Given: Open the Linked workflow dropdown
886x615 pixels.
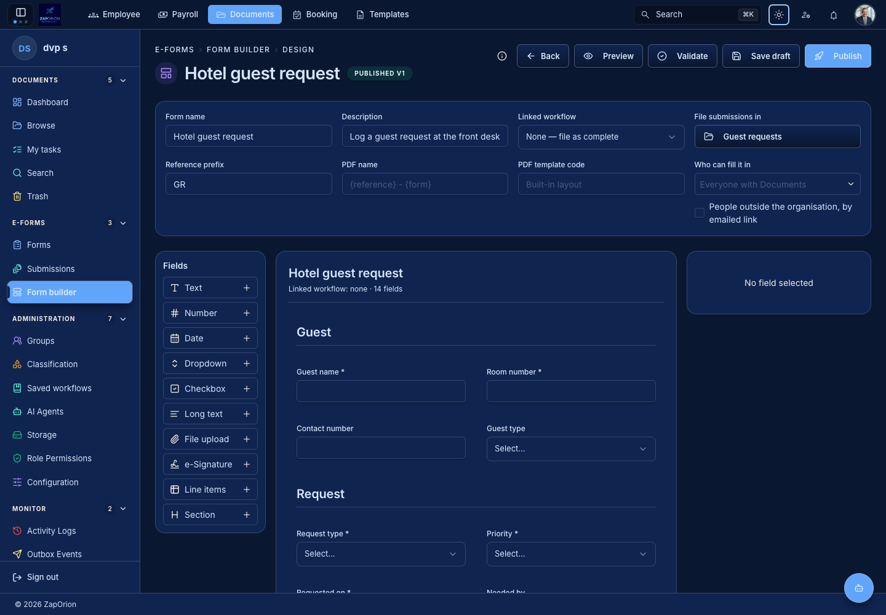Looking at the screenshot, I should coord(601,137).
